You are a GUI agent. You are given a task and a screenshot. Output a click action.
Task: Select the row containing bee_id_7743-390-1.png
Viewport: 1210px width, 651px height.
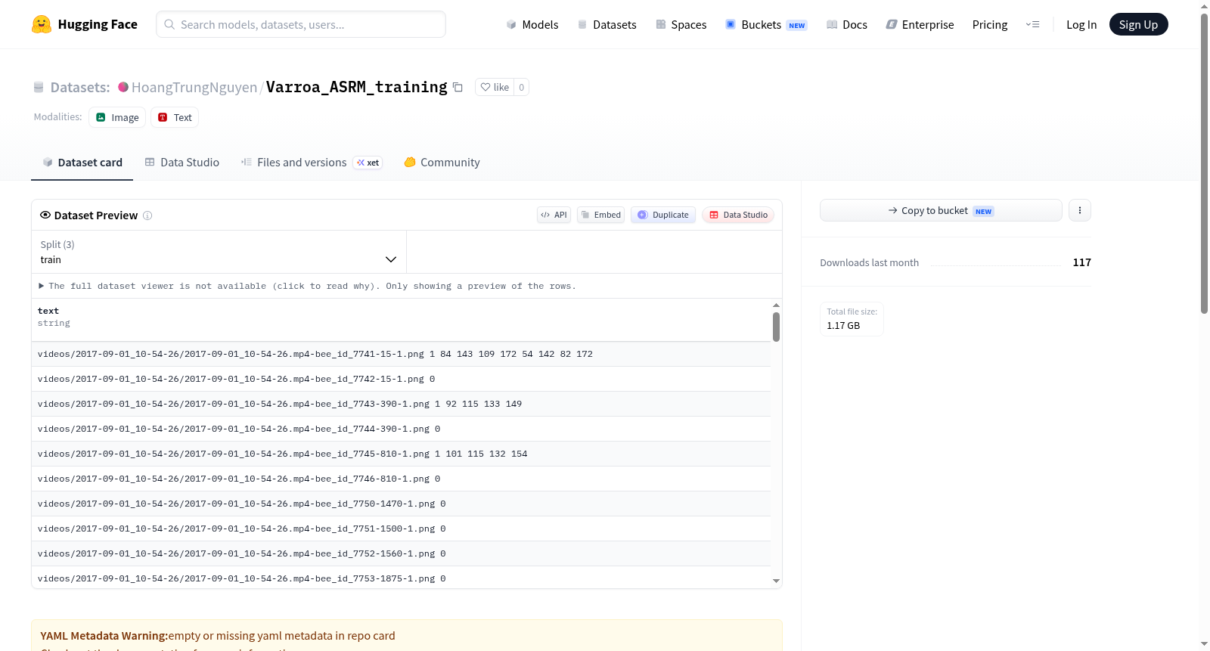(401, 404)
